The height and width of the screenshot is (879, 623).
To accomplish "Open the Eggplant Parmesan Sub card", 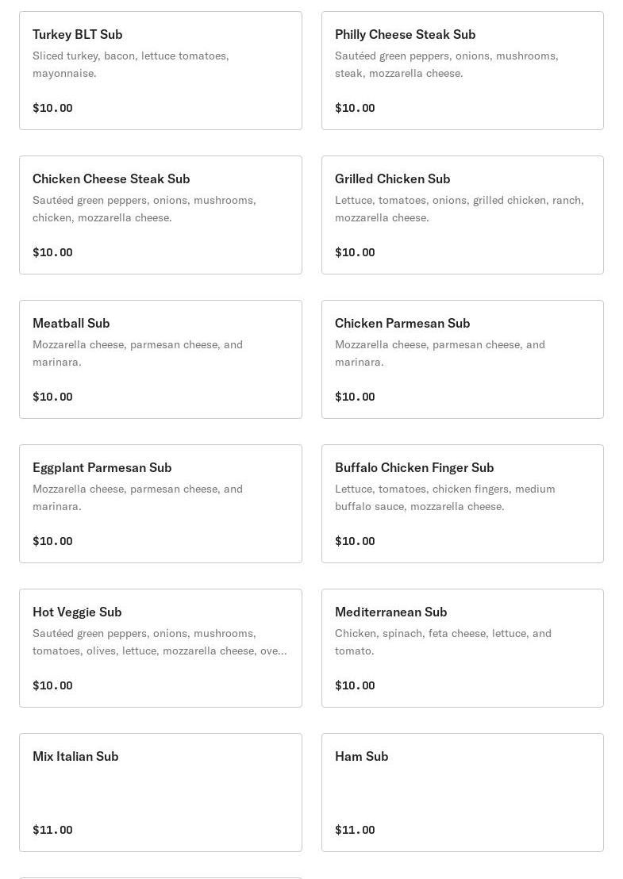I will (x=160, y=504).
